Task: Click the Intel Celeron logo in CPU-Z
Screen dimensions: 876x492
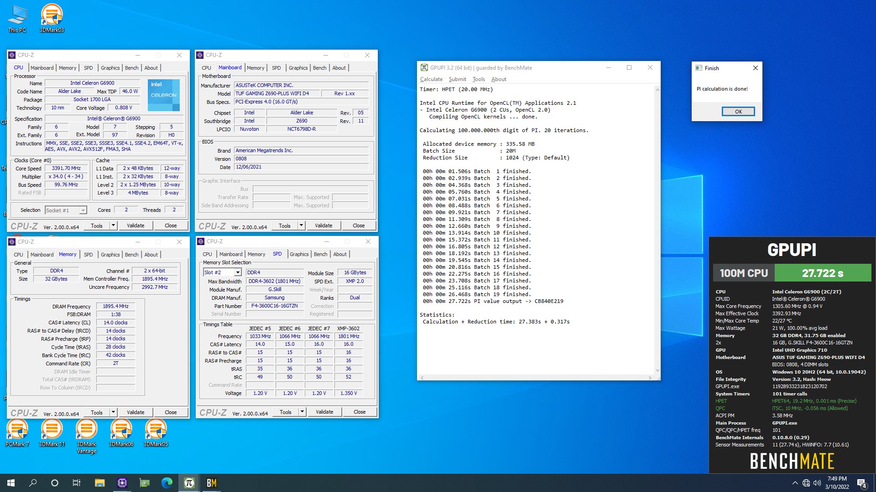Action: (163, 95)
